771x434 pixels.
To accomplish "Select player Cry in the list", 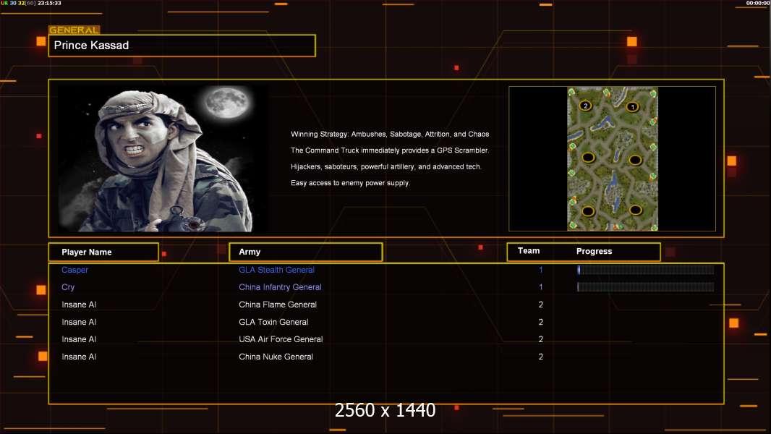I will (68, 287).
